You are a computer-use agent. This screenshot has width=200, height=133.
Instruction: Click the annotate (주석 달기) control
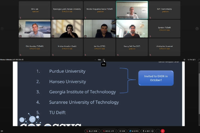(192, 60)
